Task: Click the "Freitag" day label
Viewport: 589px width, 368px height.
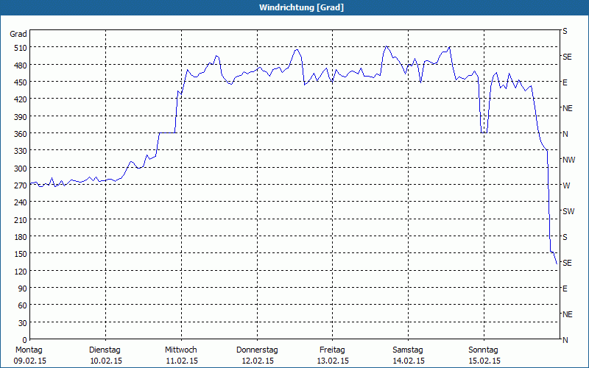Action: (x=332, y=350)
